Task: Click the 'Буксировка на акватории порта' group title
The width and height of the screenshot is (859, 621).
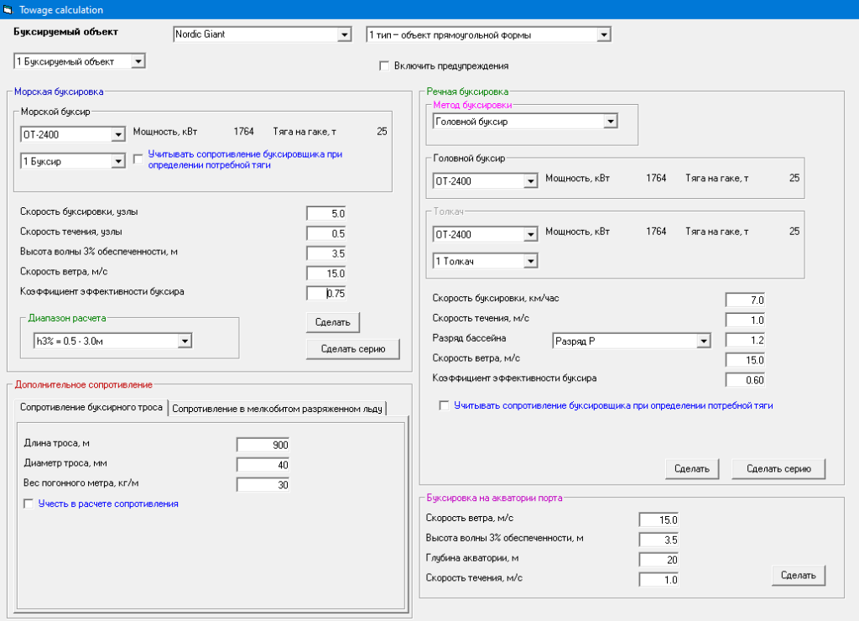Action: 494,498
